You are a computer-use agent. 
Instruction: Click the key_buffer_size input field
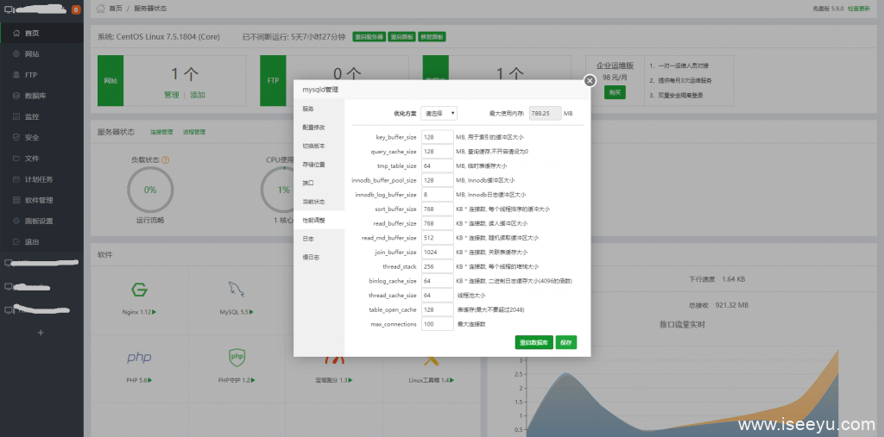coord(438,137)
